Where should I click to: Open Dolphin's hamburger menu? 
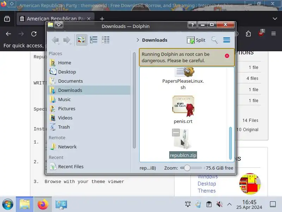(227, 40)
